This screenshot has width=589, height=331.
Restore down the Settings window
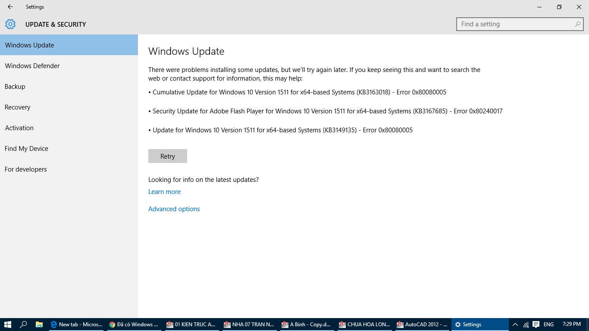559,7
